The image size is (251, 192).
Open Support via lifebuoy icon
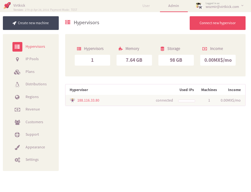pyautogui.click(x=17, y=135)
